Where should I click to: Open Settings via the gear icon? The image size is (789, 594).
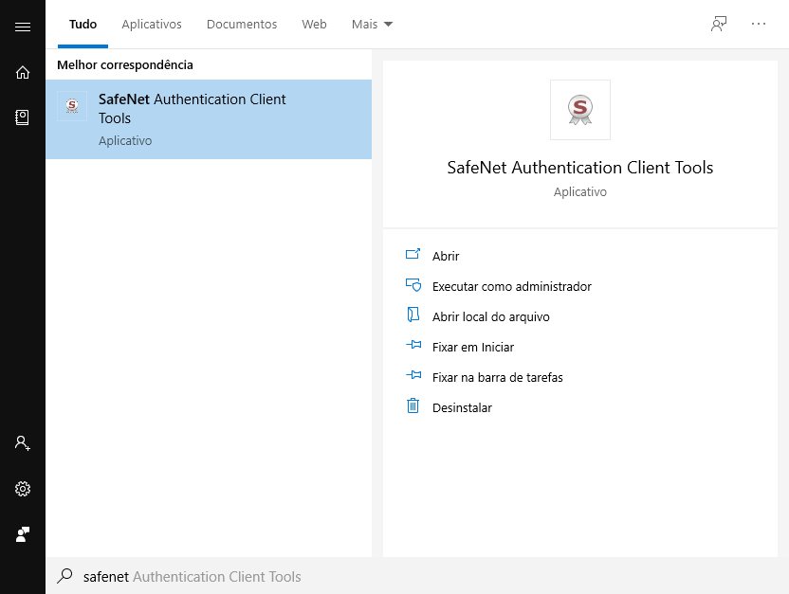23,489
